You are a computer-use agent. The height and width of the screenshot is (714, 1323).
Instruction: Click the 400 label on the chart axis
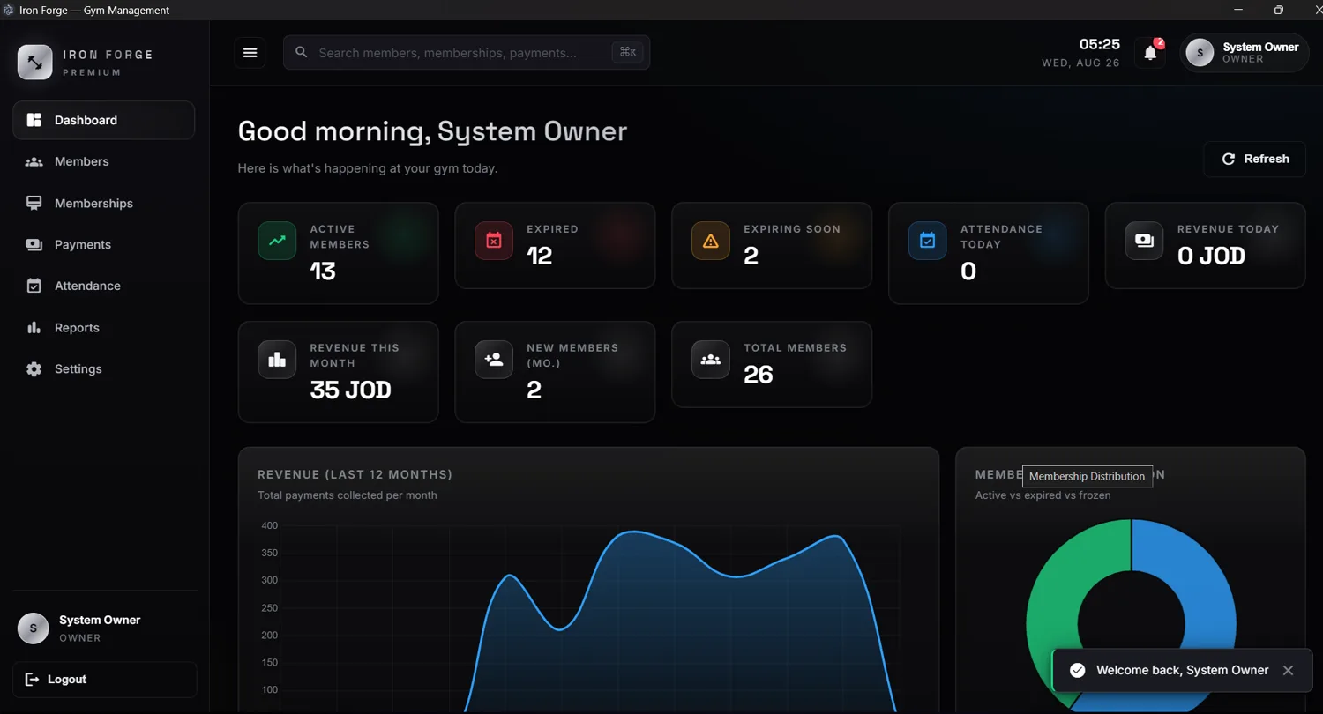(x=269, y=526)
